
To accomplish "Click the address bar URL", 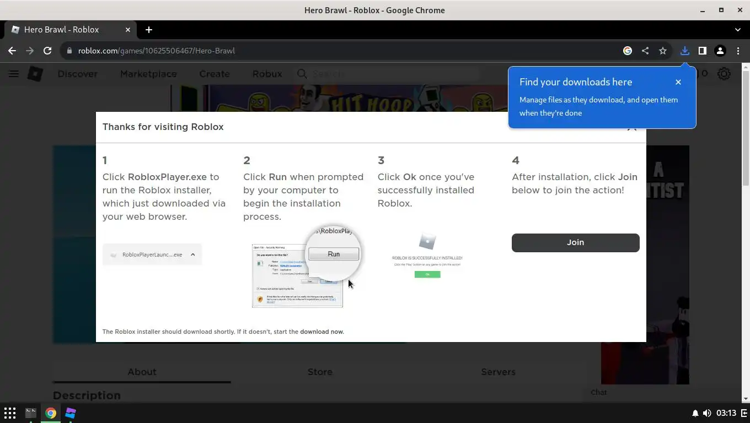I will [157, 51].
